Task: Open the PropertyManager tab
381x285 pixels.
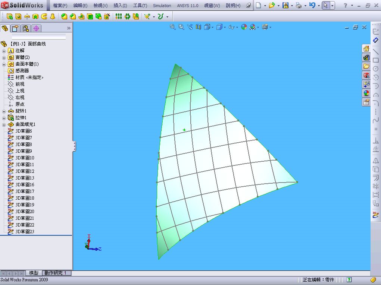Action: [15, 28]
